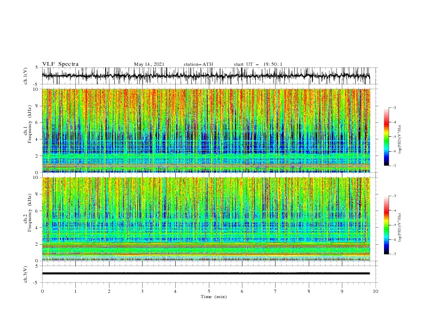Click the 'start UT = 18:50:1' label
The height and width of the screenshot is (327, 423).
258,64
